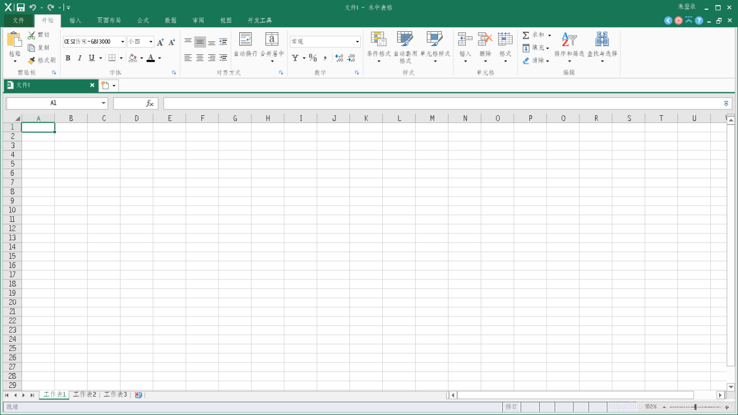Open AutoSum (求和) dropdown arrow
The image size is (738, 415).
[549, 35]
